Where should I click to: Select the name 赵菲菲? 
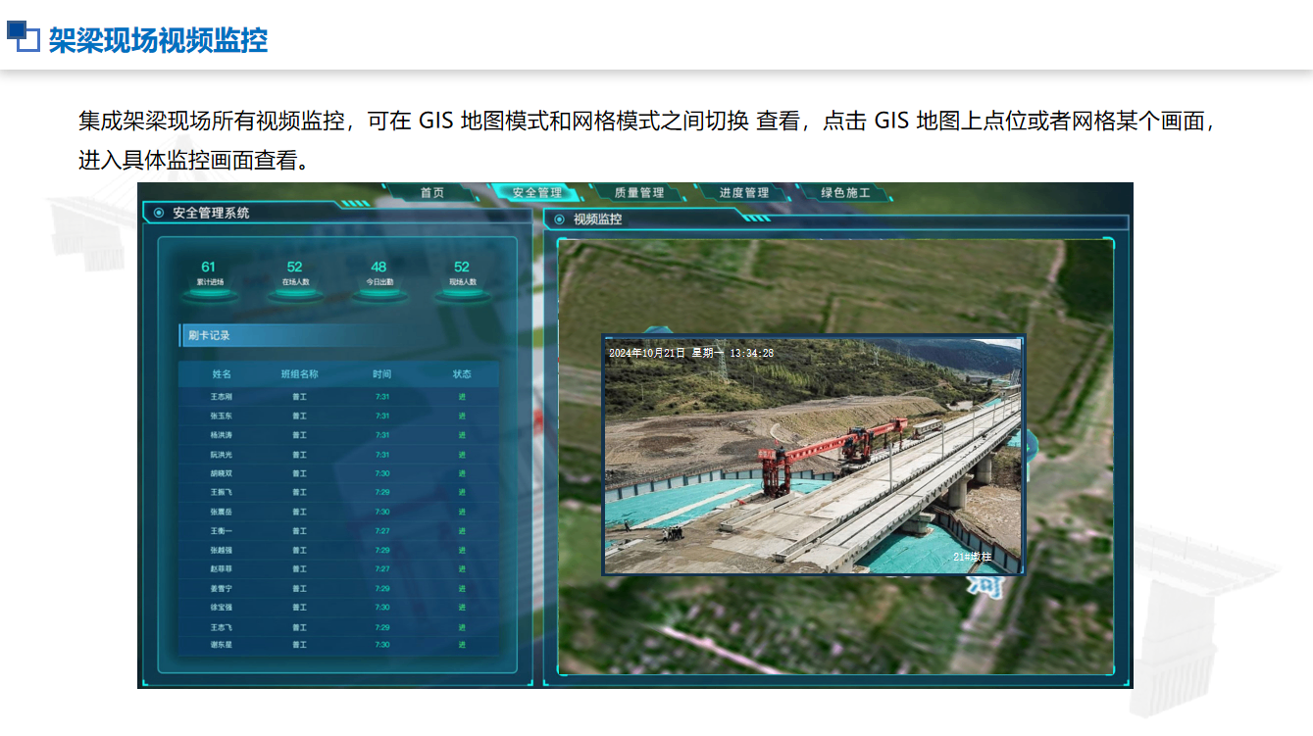tap(222, 568)
